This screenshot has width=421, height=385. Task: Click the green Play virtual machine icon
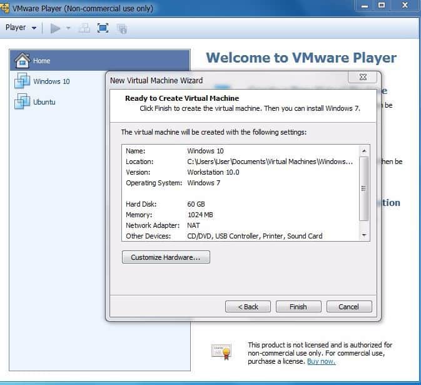[55, 28]
